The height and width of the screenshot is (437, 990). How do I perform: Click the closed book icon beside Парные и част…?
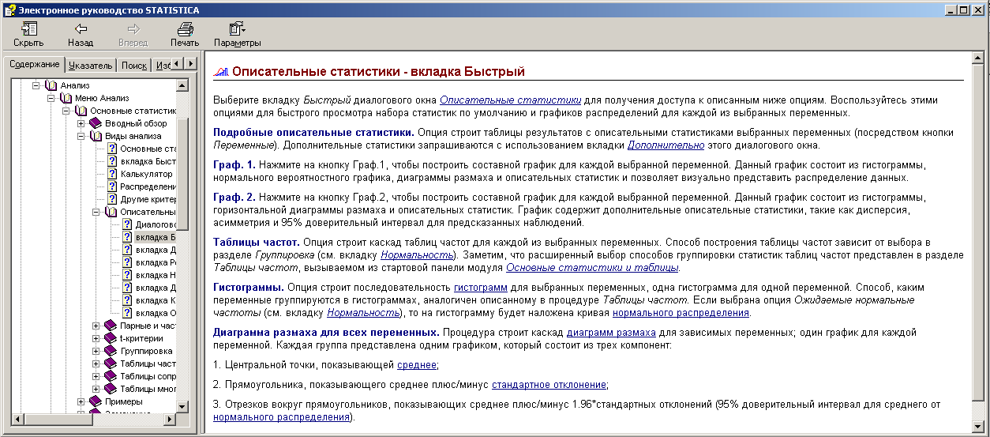click(111, 326)
